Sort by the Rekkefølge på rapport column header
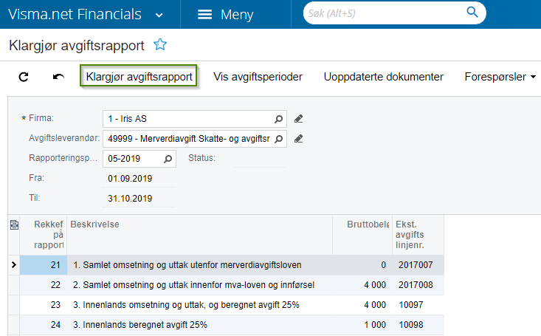 (44, 235)
